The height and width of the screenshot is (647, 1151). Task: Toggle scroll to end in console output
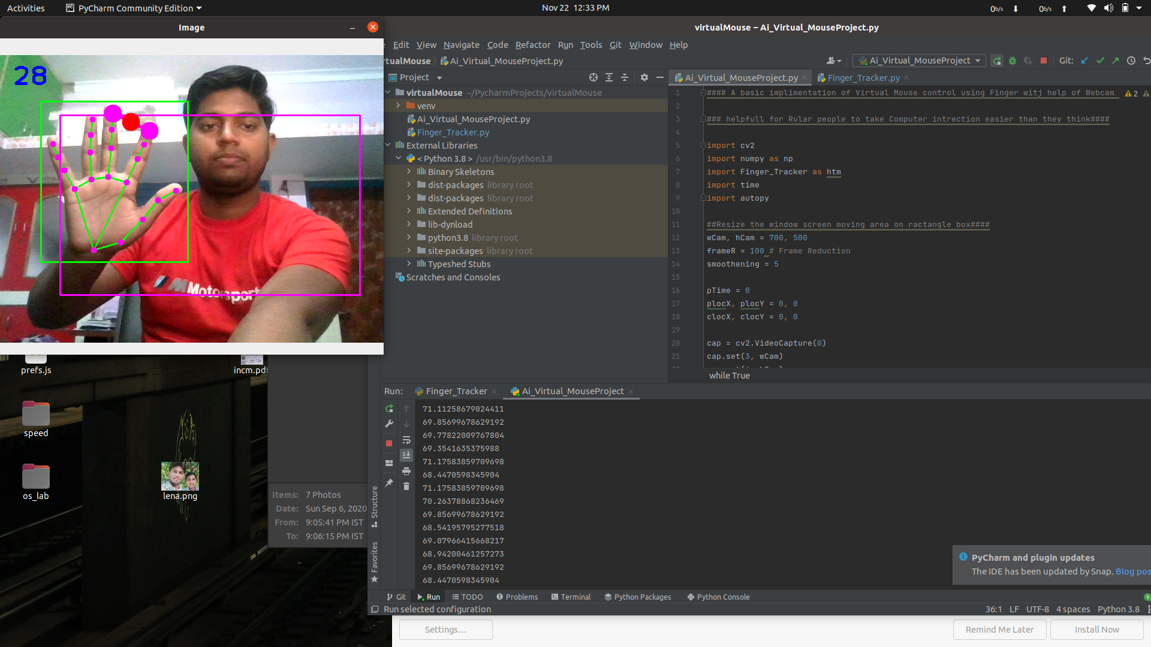coord(406,455)
